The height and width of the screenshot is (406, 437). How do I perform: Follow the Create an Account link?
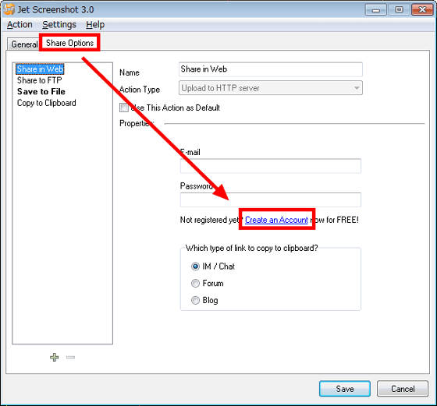click(276, 220)
